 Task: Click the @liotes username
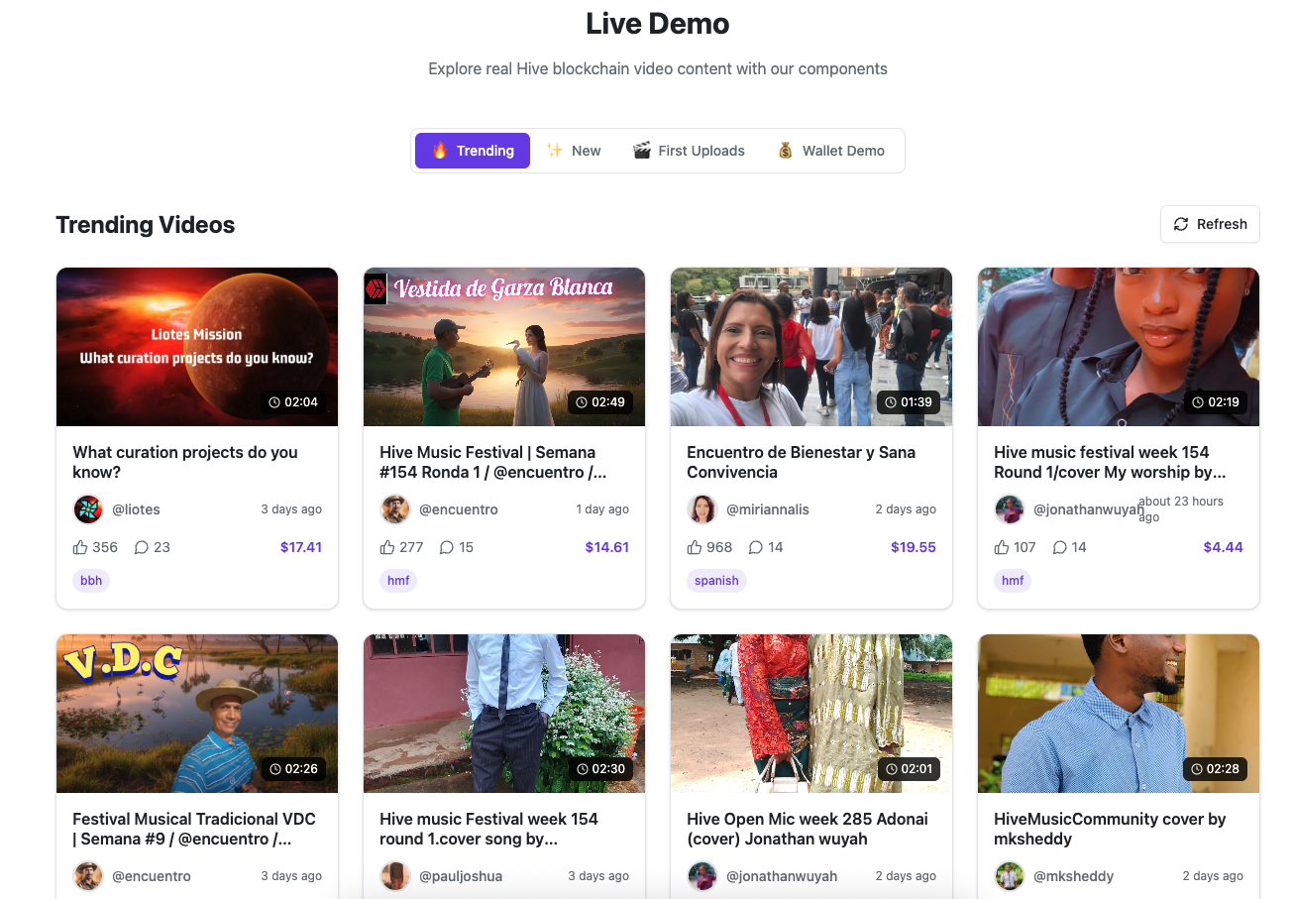coord(136,509)
